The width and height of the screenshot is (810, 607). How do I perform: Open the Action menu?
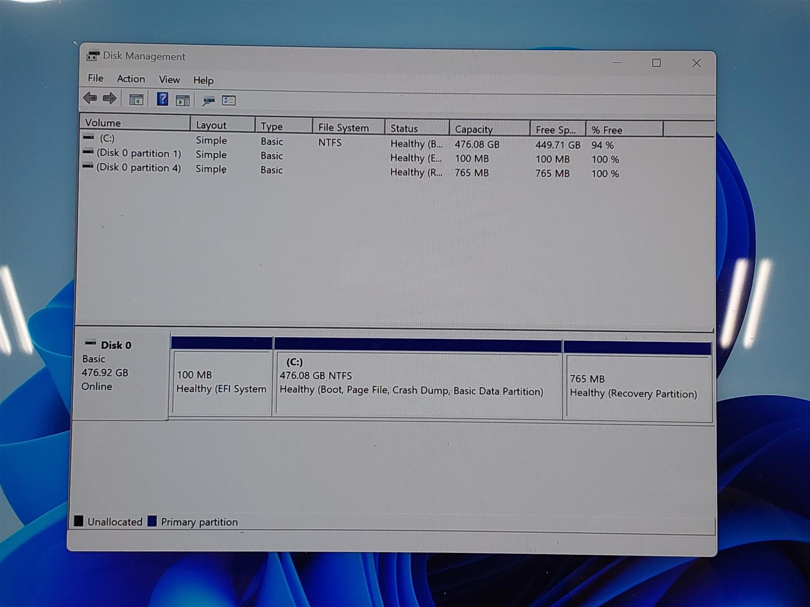click(x=131, y=79)
